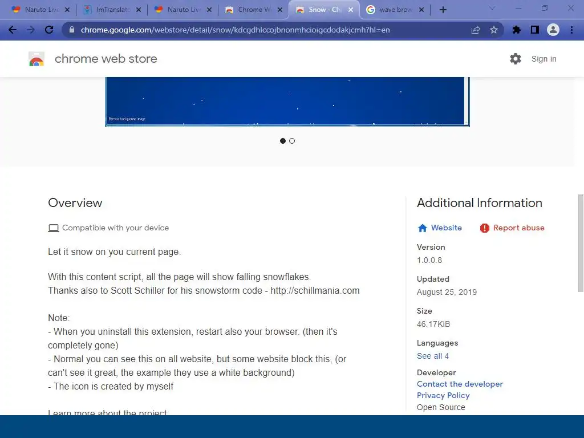Open a new browser tab
The image size is (584, 438).
[x=443, y=10]
